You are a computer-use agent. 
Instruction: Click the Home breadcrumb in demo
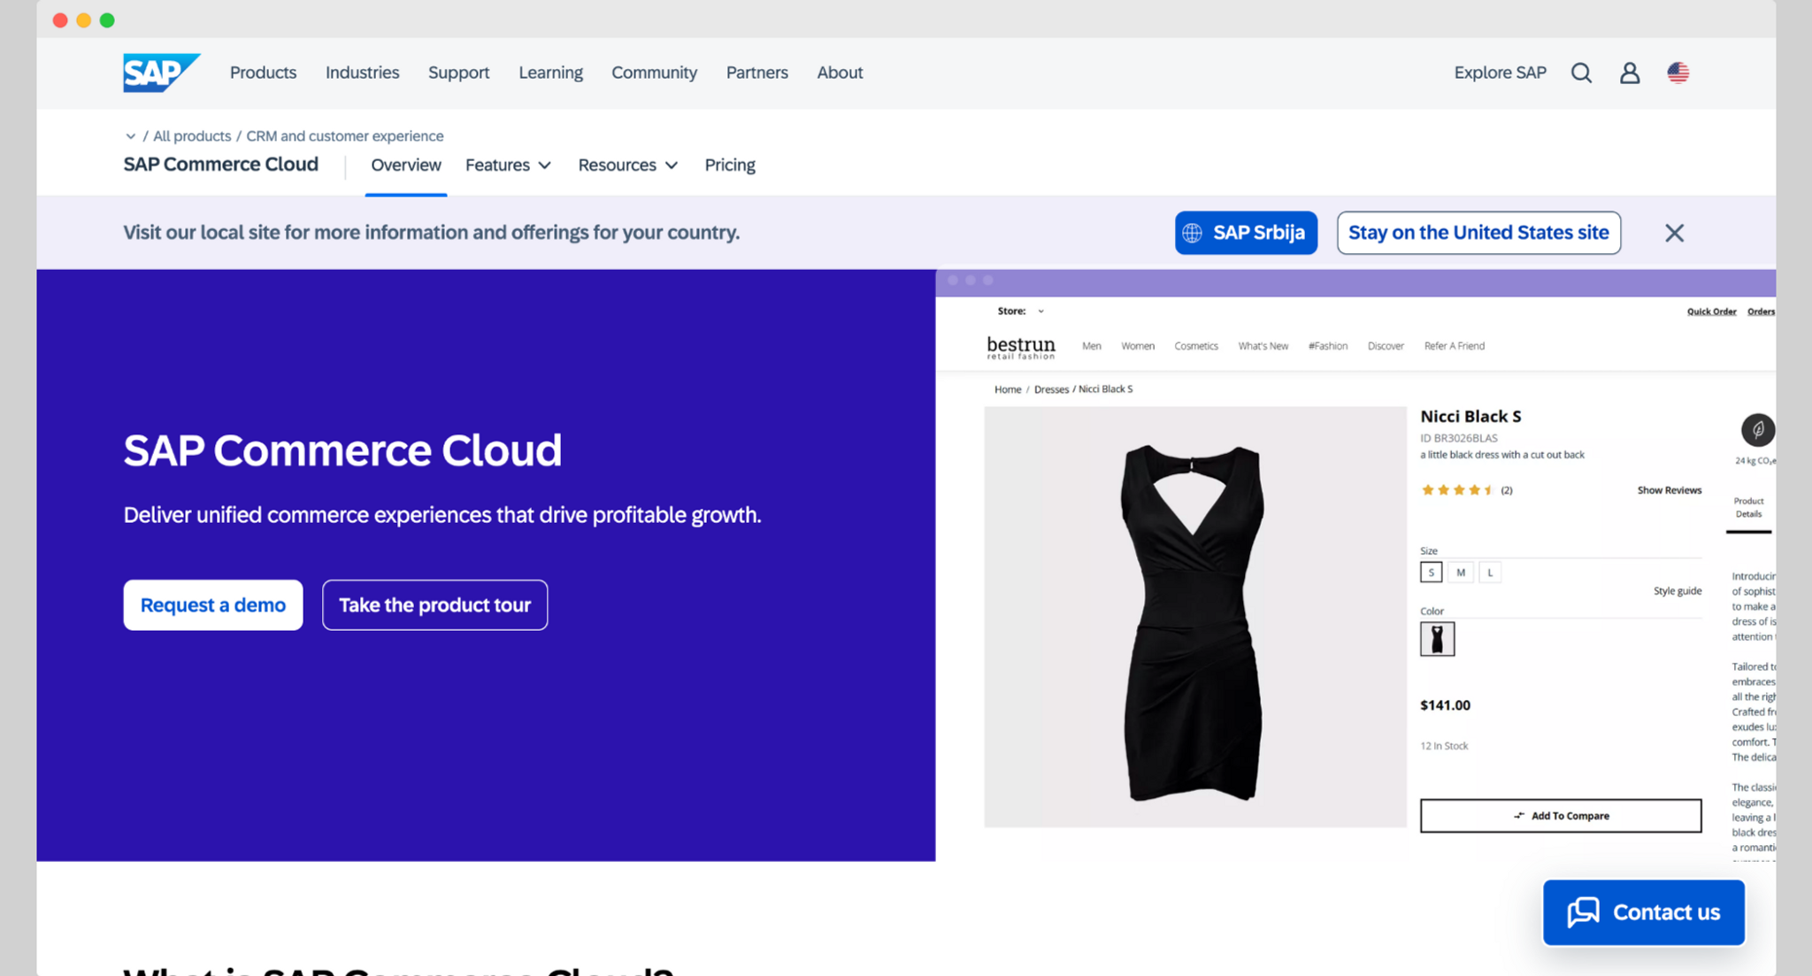(x=1007, y=389)
